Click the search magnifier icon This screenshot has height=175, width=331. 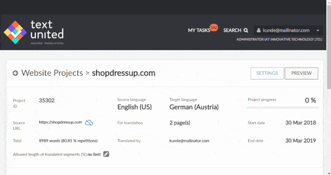pos(246,30)
